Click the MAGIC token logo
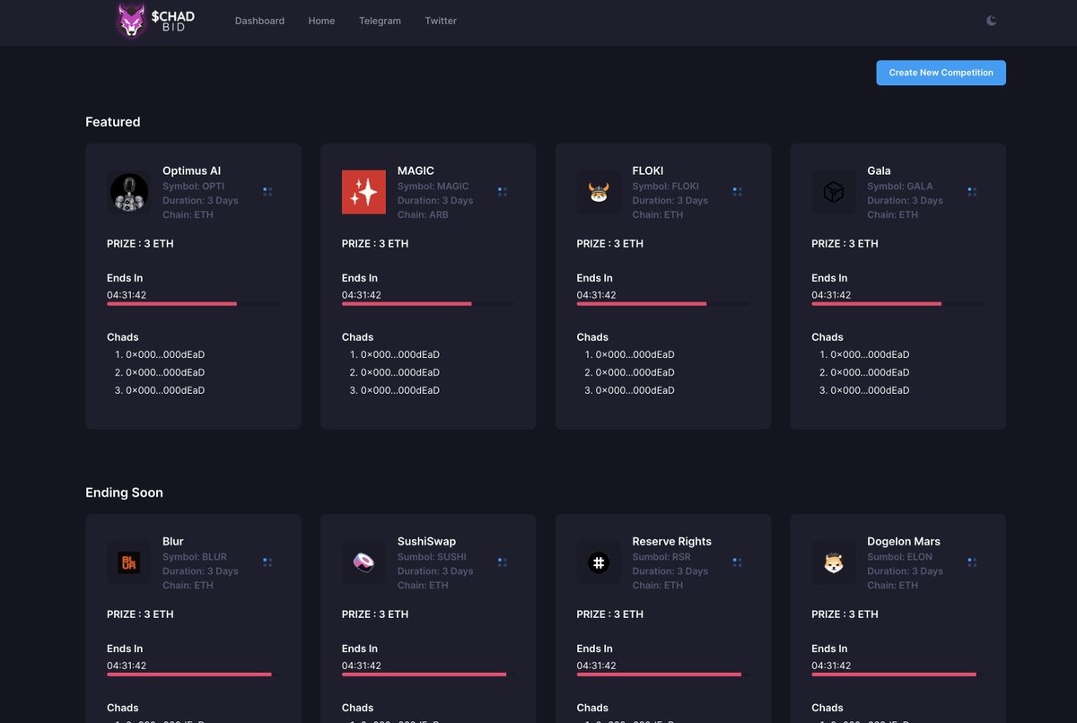 pos(363,192)
